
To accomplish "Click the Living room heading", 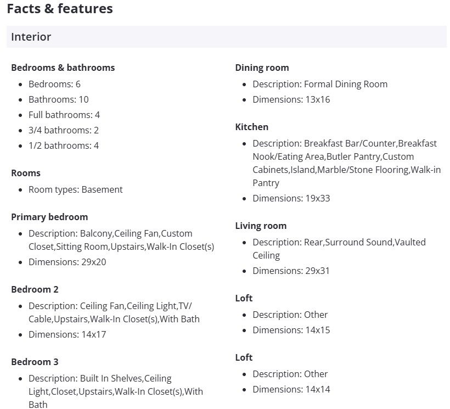I will pos(261,226).
